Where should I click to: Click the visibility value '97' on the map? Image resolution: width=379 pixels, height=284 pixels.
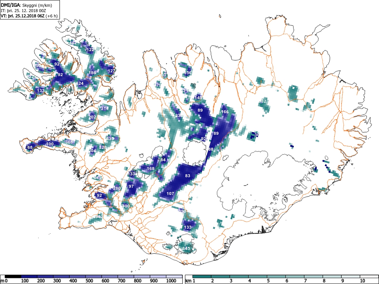[x=131, y=186]
